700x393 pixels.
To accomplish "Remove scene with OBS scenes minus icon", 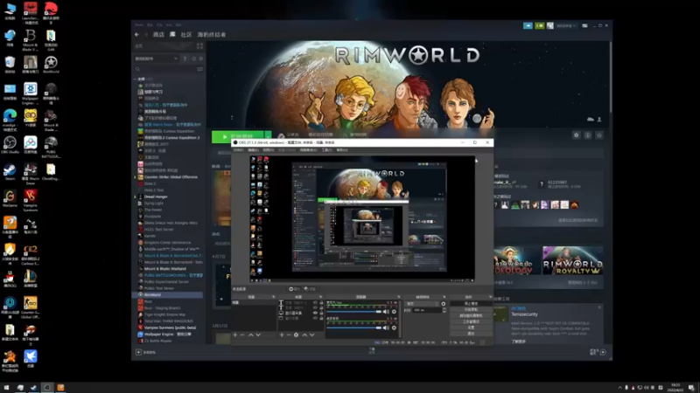I will 242,334.
